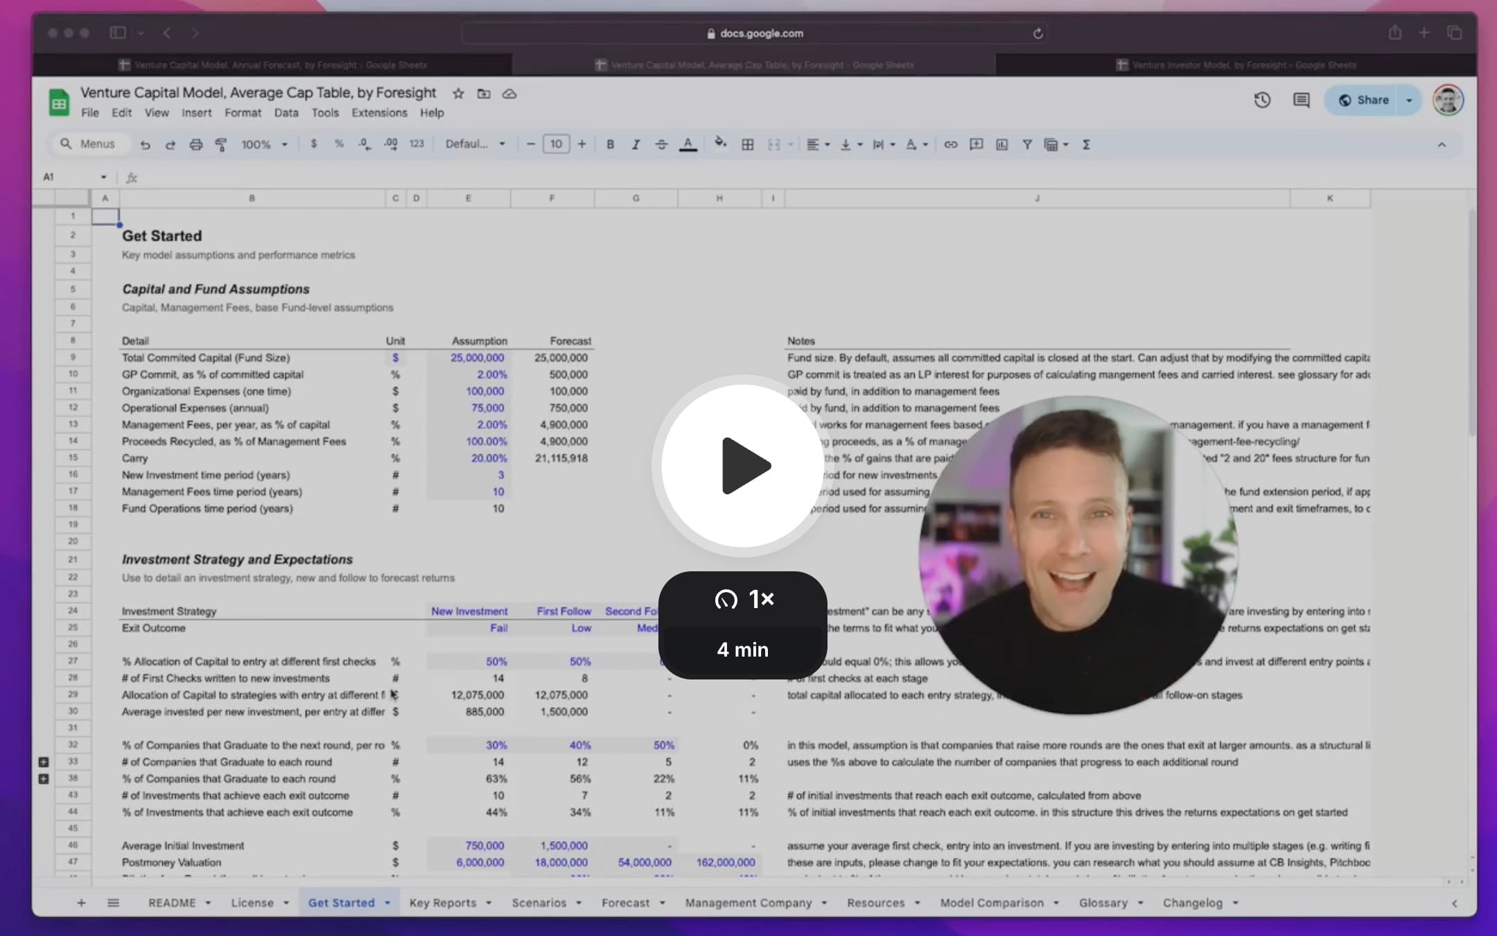Open the text color picker
The height and width of the screenshot is (936, 1497).
tap(688, 144)
